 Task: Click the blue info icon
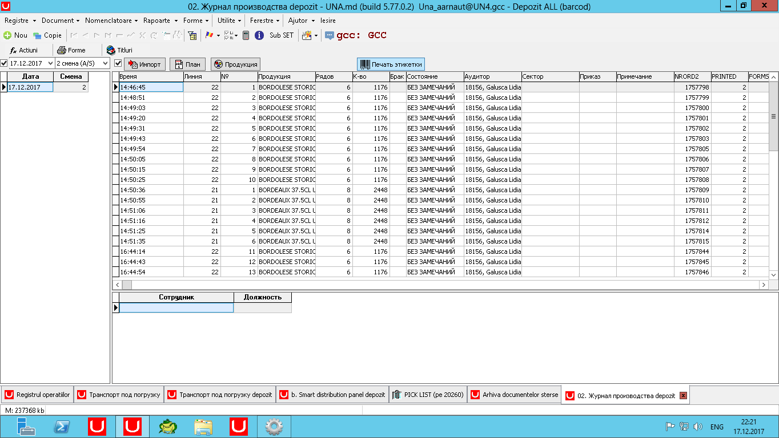click(x=259, y=35)
